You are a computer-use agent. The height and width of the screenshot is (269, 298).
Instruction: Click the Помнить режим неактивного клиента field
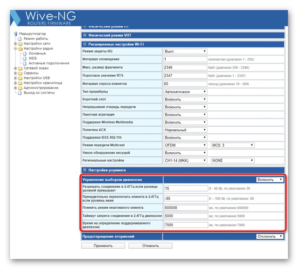(186, 208)
